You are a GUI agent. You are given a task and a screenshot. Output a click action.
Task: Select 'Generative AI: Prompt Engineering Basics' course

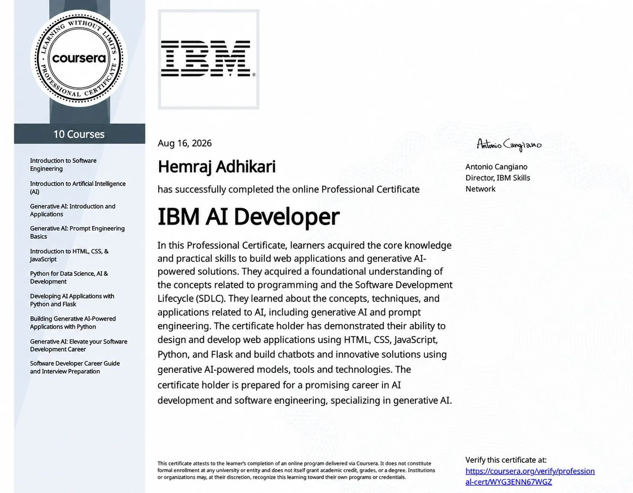[77, 233]
